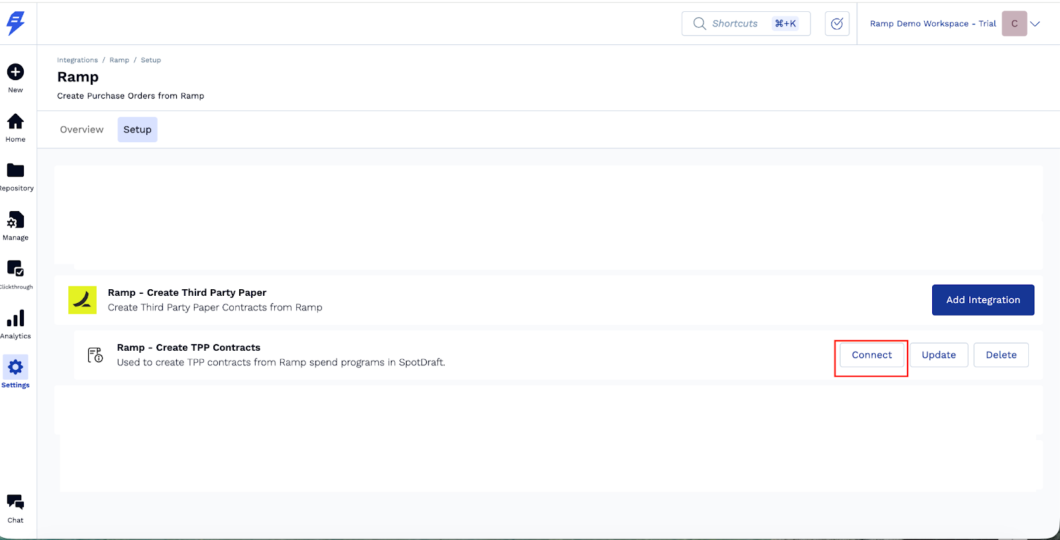Viewport: 1060px width, 540px height.
Task: Click the Shortcuts search field
Action: coord(746,24)
